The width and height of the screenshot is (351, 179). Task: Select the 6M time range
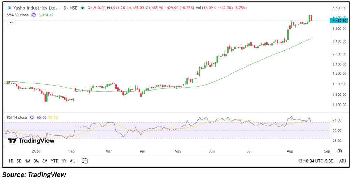(x=45, y=161)
